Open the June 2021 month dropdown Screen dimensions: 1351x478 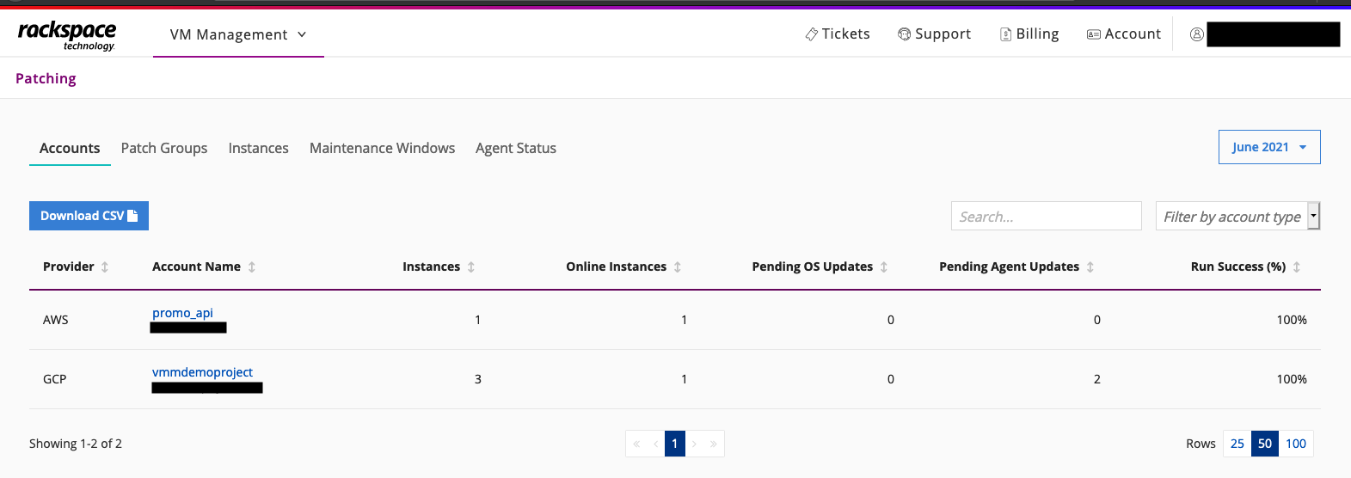tap(1269, 147)
